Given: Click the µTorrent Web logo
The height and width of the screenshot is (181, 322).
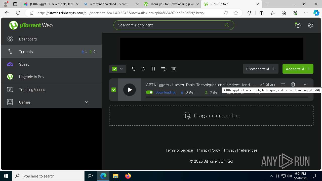Looking at the screenshot, I should point(31,25).
